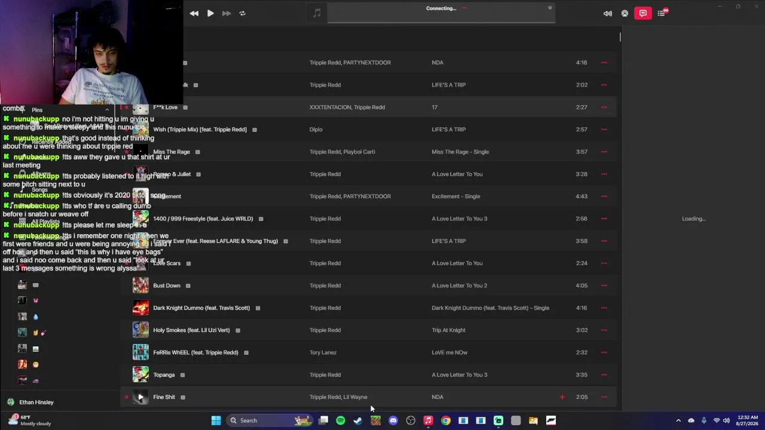This screenshot has height=430, width=765.
Task: Favorite the current song with the star
Action: coord(550,8)
